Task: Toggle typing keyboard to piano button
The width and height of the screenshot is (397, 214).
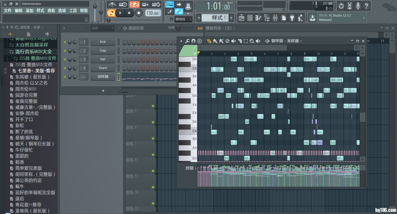Action: (x=170, y=4)
